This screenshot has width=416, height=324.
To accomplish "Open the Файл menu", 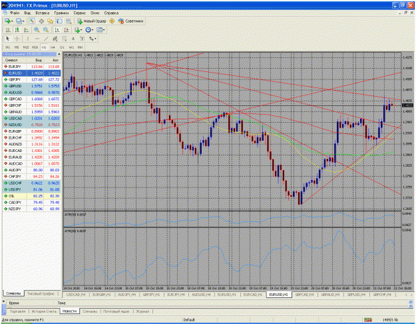I will [15, 13].
